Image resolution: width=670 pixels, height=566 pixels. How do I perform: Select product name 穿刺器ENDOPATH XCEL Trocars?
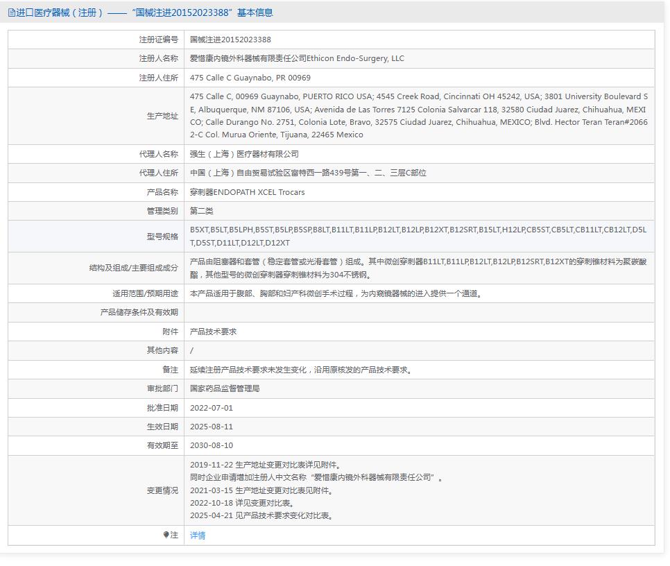247,192
